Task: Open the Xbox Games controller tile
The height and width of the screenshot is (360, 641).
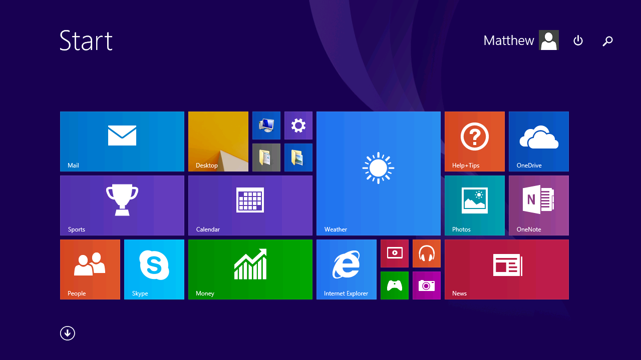Action: click(395, 285)
